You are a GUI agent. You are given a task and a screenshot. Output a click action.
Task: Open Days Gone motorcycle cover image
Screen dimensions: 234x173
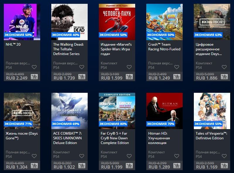[22, 111]
